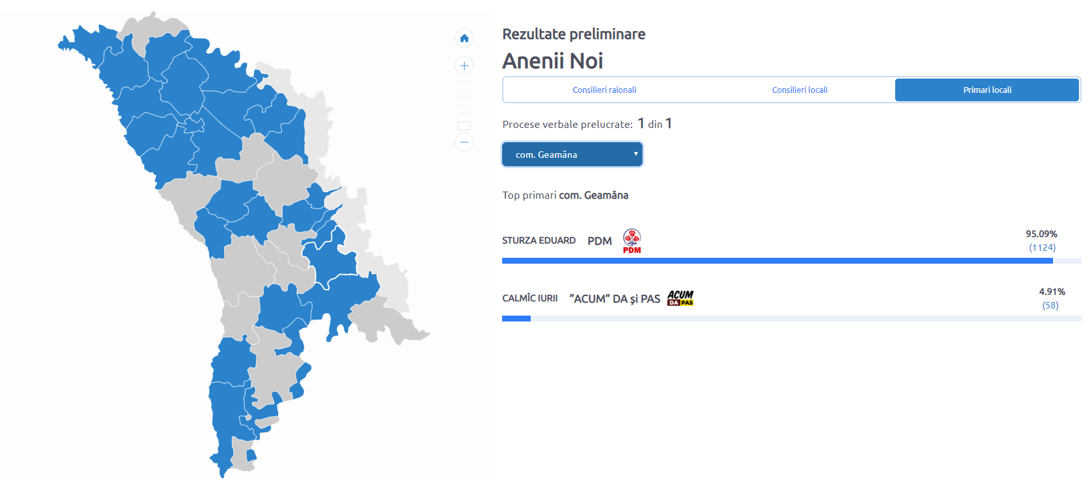Switch to Consilieri locali tab
The image size is (1092, 489).
pyautogui.click(x=800, y=90)
